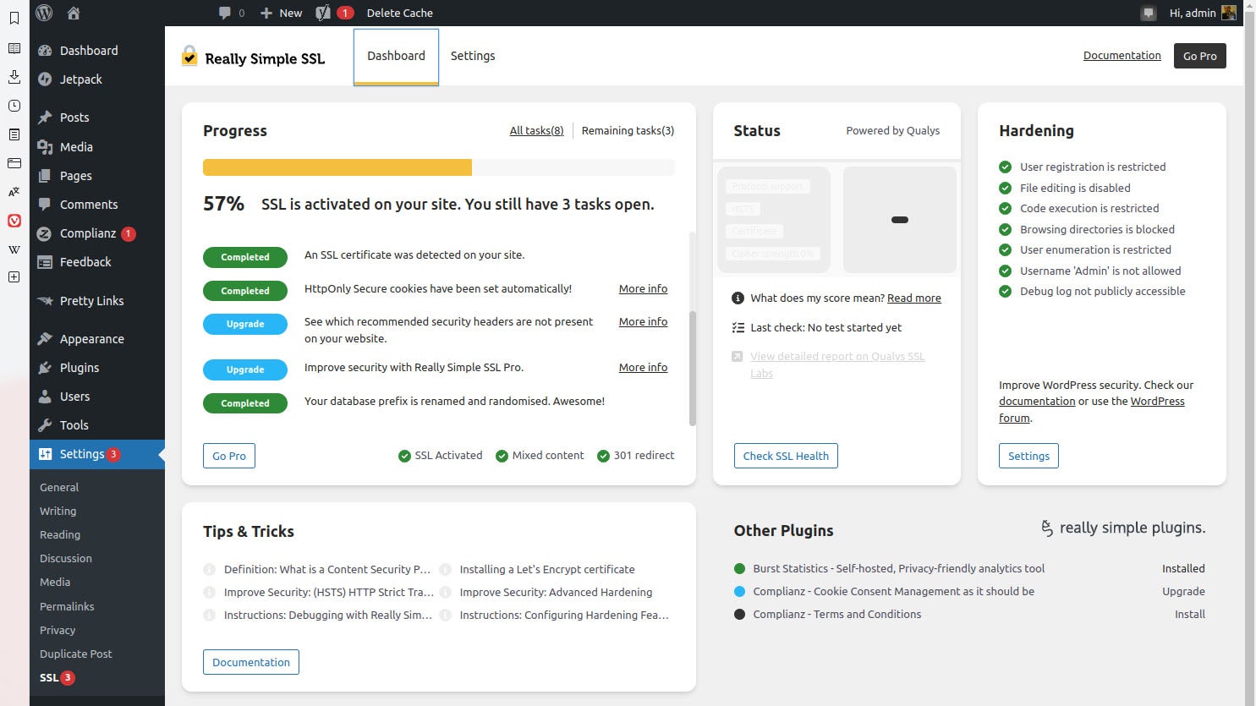Open the WordPress forum link

[x=1092, y=409]
